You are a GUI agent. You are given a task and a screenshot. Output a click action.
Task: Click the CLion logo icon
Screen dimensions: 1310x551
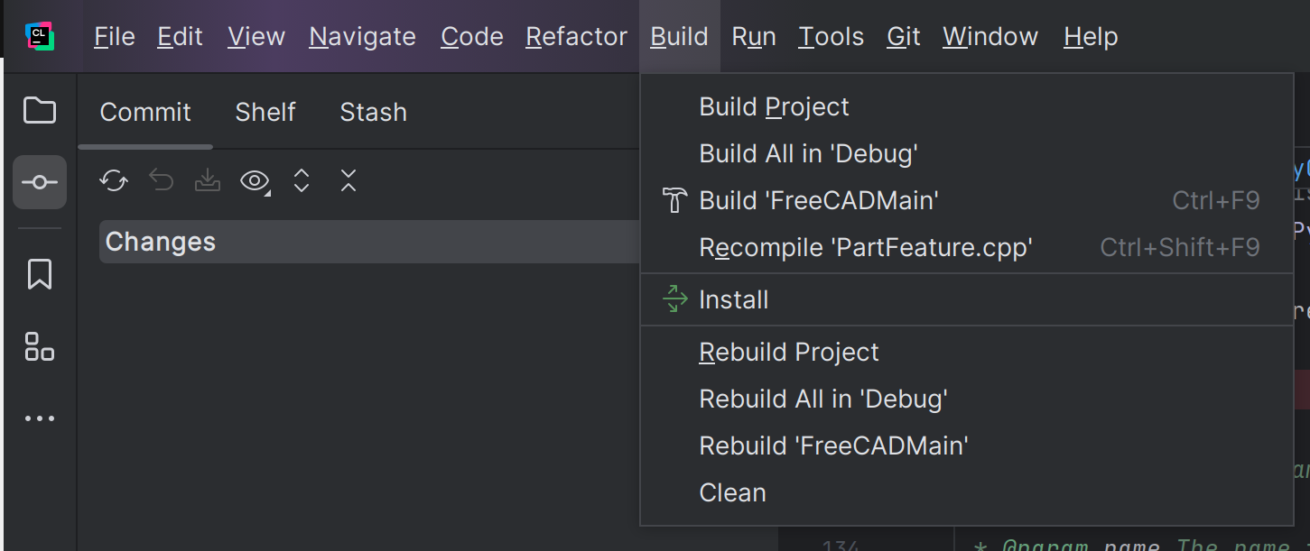(x=40, y=36)
